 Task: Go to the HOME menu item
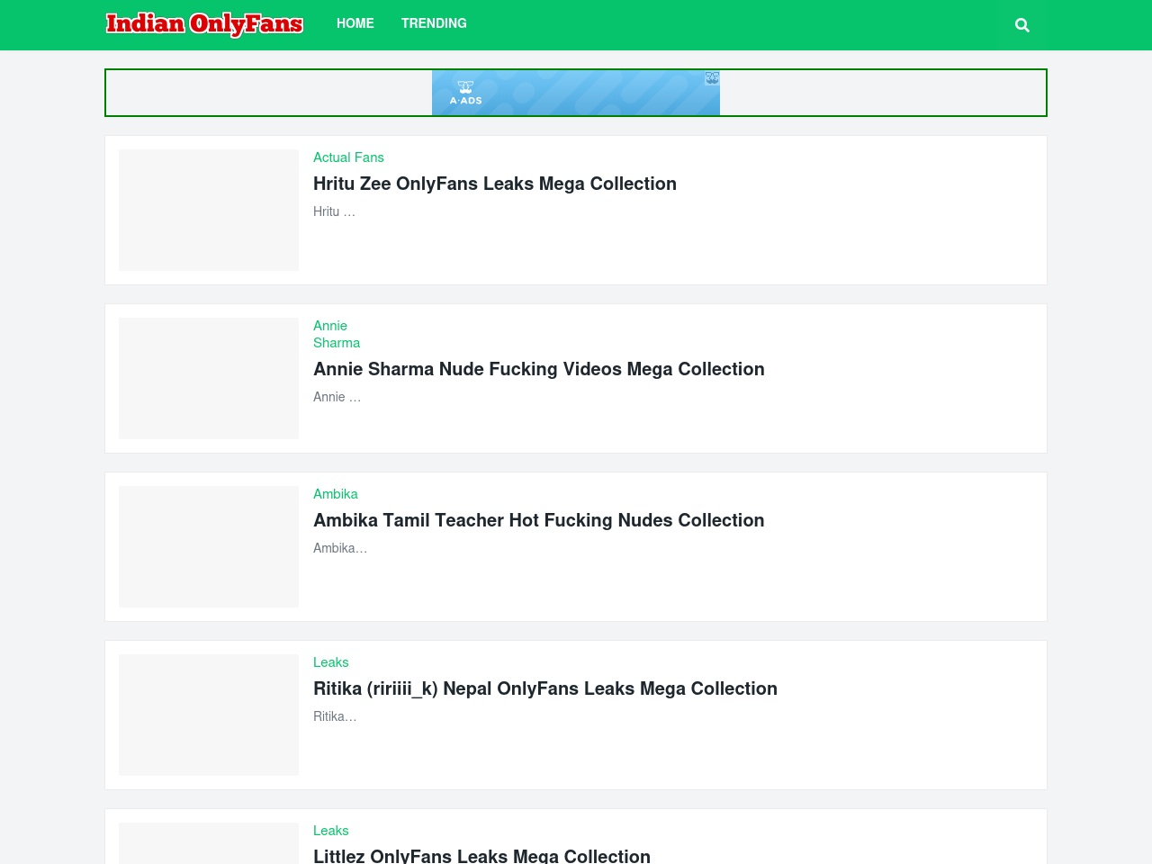coord(355,23)
